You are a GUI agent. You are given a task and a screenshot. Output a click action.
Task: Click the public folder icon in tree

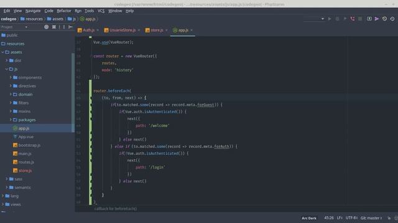point(4,35)
